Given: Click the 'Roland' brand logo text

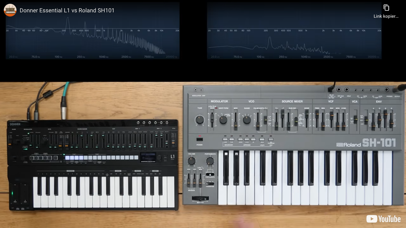Looking at the screenshot, I should pyautogui.click(x=349, y=145).
